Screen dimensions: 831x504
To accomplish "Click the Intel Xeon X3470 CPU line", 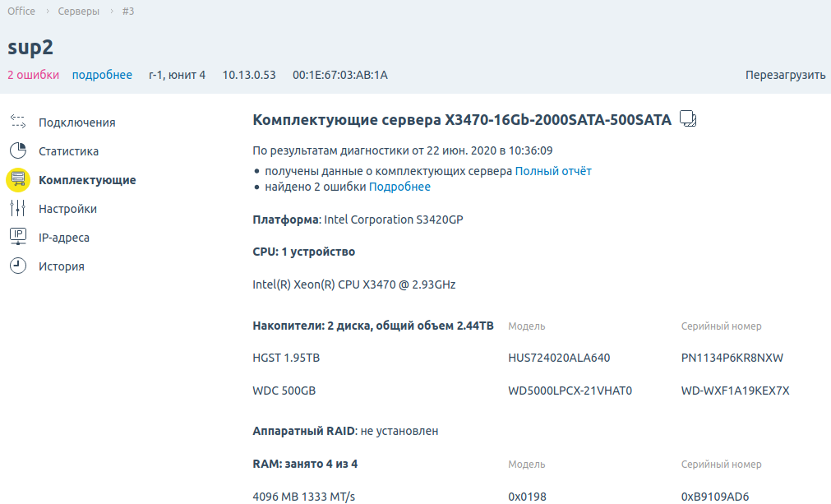I will point(354,284).
